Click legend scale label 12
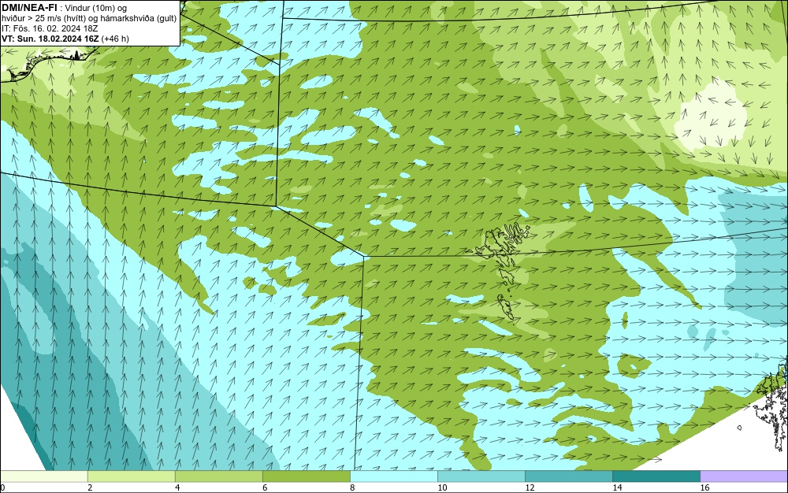The width and height of the screenshot is (788, 493). [x=530, y=487]
